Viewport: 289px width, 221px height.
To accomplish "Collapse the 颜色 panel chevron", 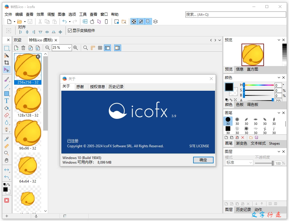I will [x=279, y=77].
